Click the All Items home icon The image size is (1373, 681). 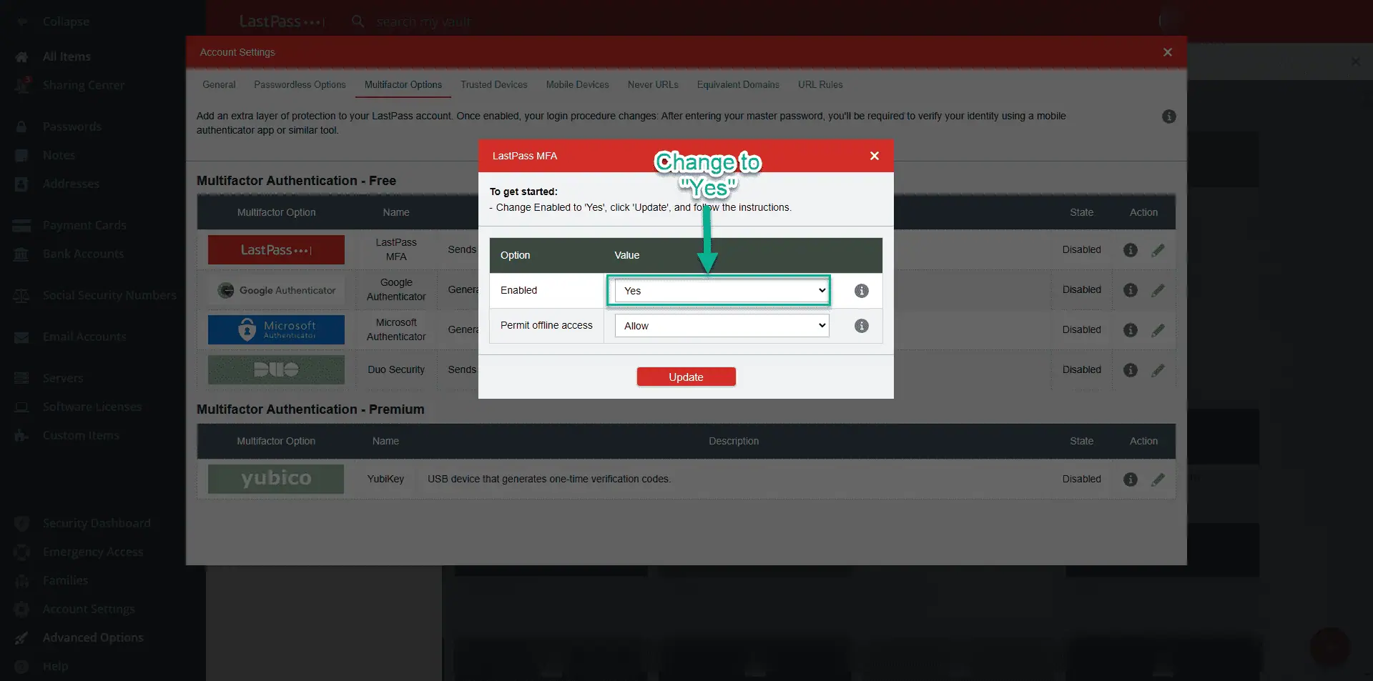[21, 56]
